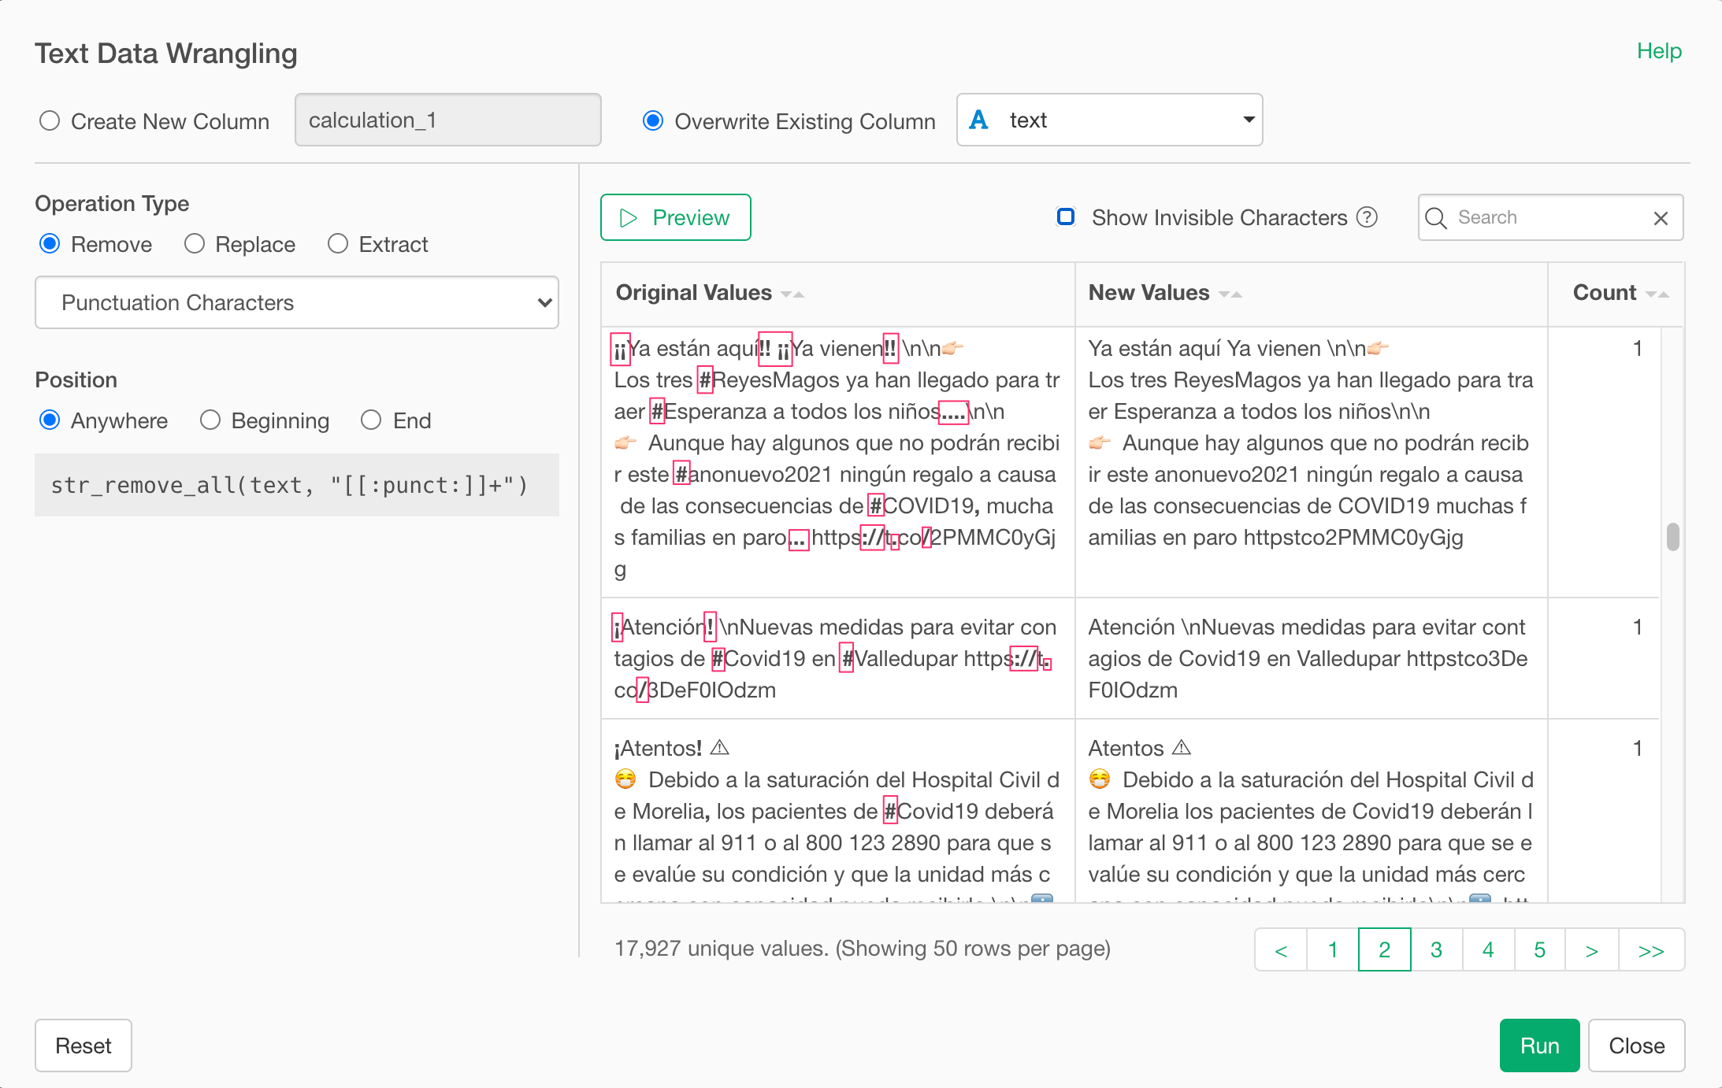Image resolution: width=1722 pixels, height=1088 pixels.
Task: Click the help question mark beside Show Invisible Characters
Action: tap(1368, 217)
